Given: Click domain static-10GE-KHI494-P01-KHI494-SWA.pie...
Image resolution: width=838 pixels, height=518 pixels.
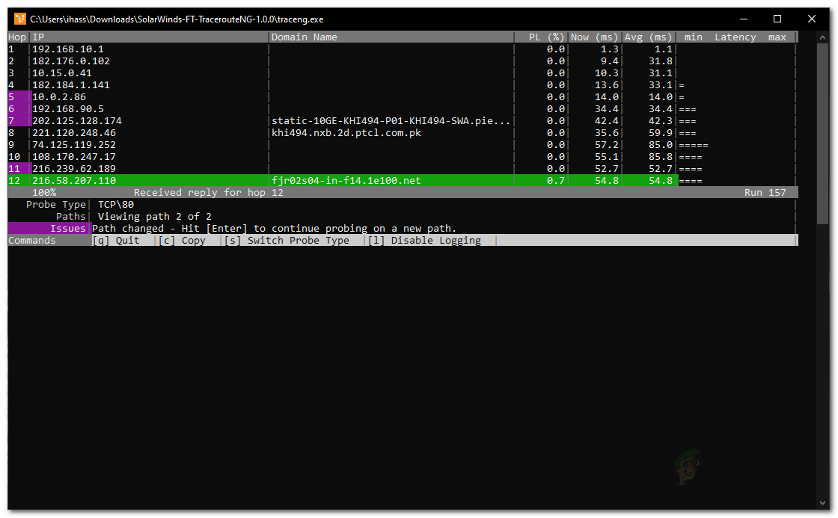Looking at the screenshot, I should (x=391, y=120).
